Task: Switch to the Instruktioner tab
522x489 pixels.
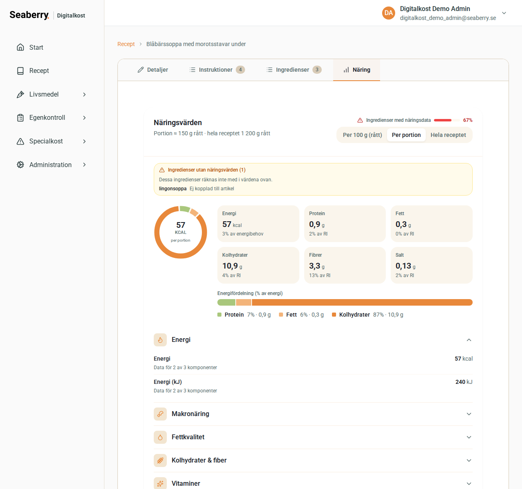Action: point(217,70)
